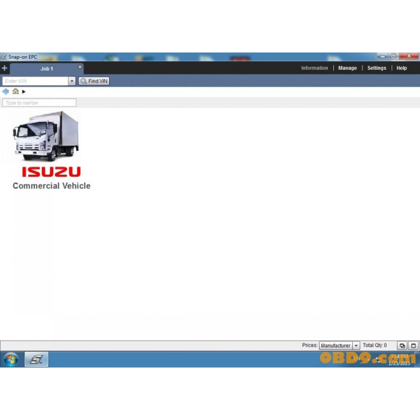This screenshot has width=420, height=420.
Task: Open the Windows Start menu
Action: 11,359
